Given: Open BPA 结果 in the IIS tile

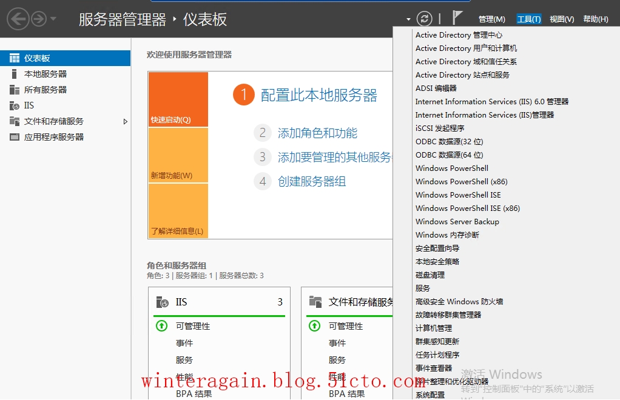Looking at the screenshot, I should pos(194,394).
